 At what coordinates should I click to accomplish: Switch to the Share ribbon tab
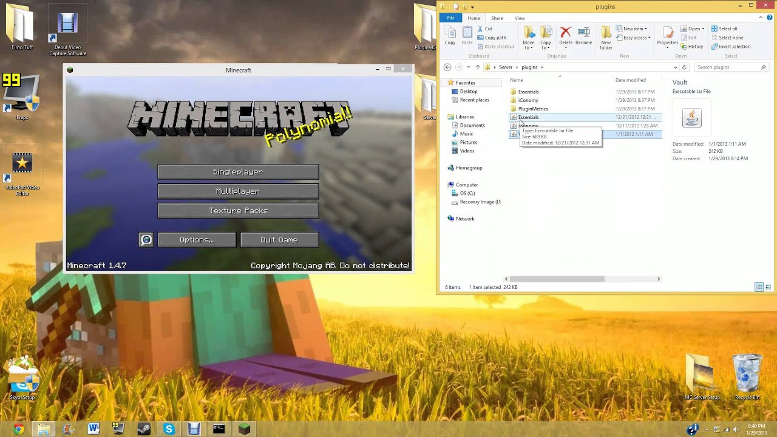click(497, 18)
